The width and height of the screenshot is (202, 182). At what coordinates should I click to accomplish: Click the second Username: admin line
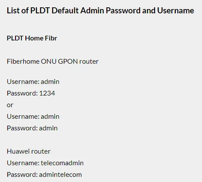(33, 117)
